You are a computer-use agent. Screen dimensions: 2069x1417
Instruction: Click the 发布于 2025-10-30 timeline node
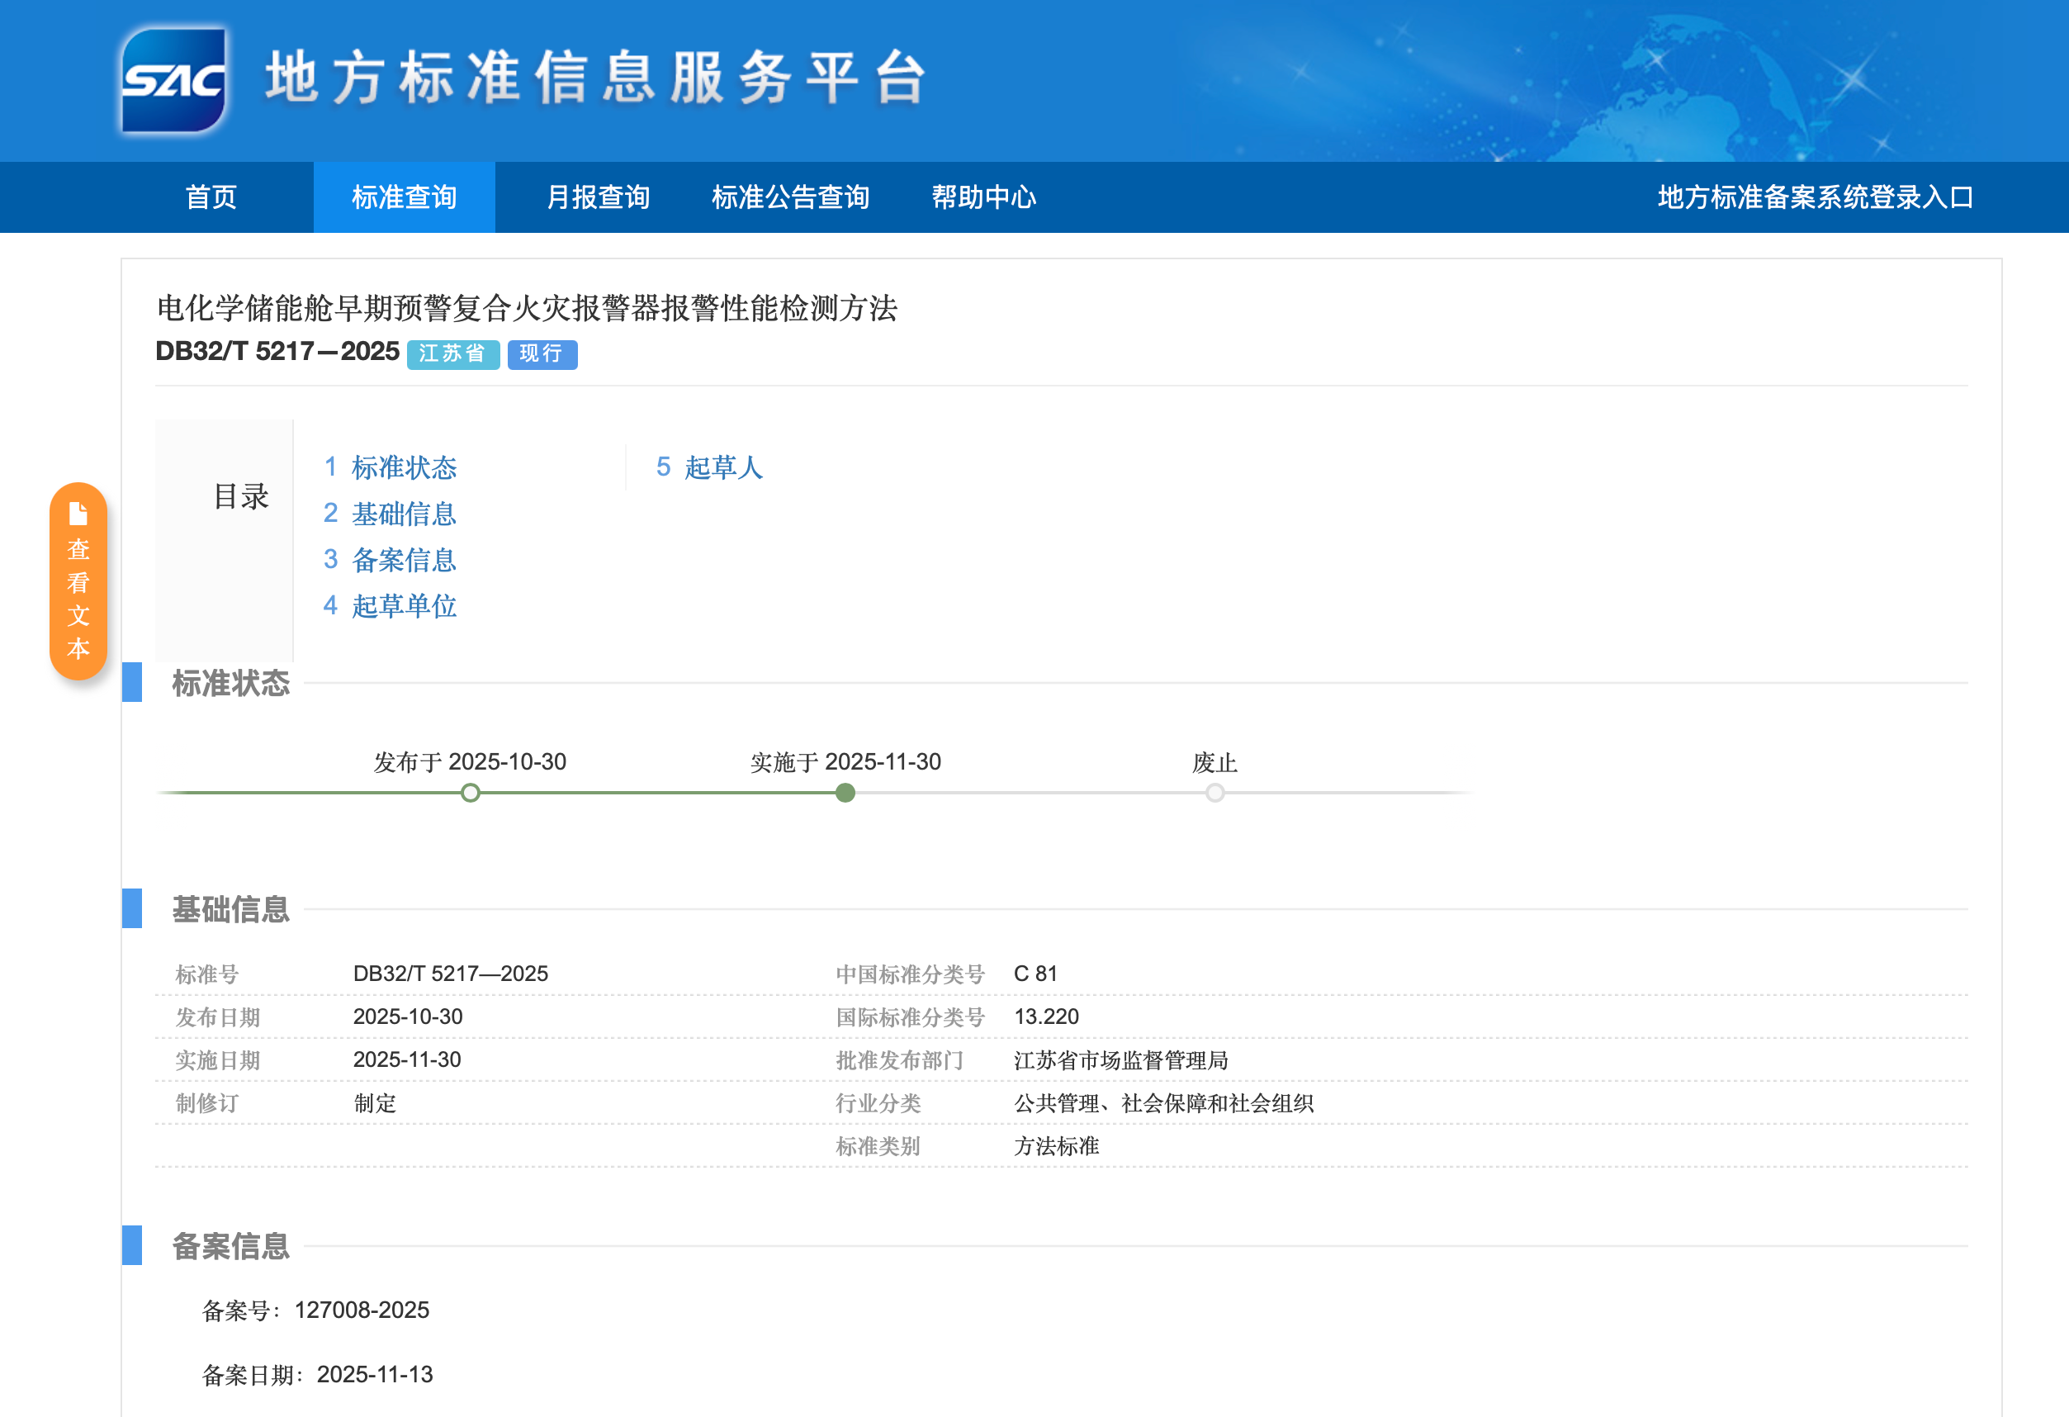[x=470, y=793]
